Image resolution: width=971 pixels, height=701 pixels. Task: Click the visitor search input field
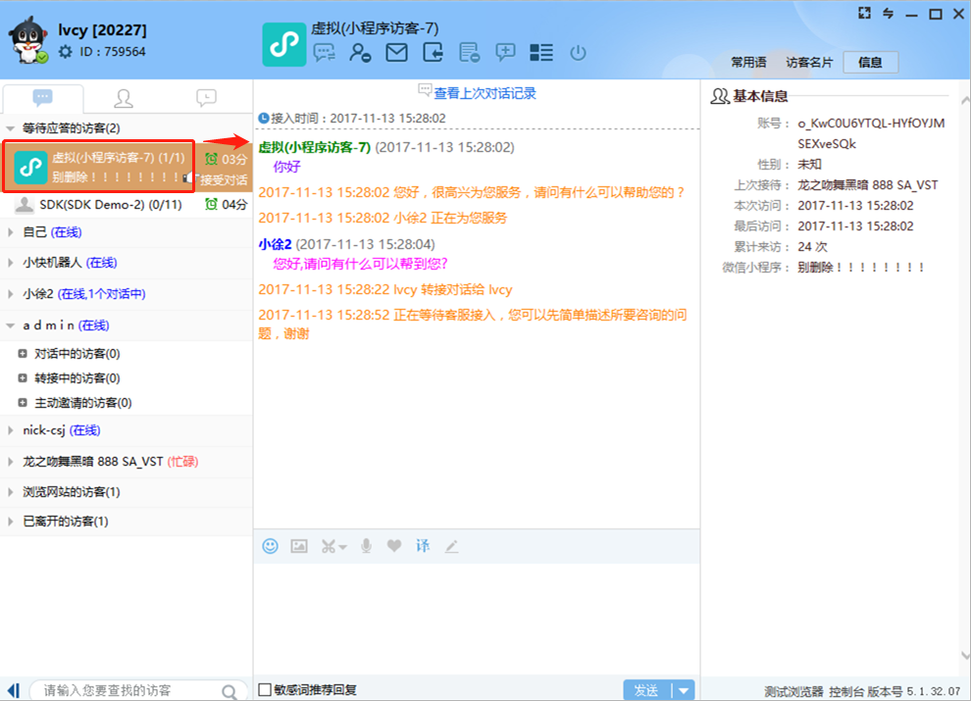[x=128, y=691]
